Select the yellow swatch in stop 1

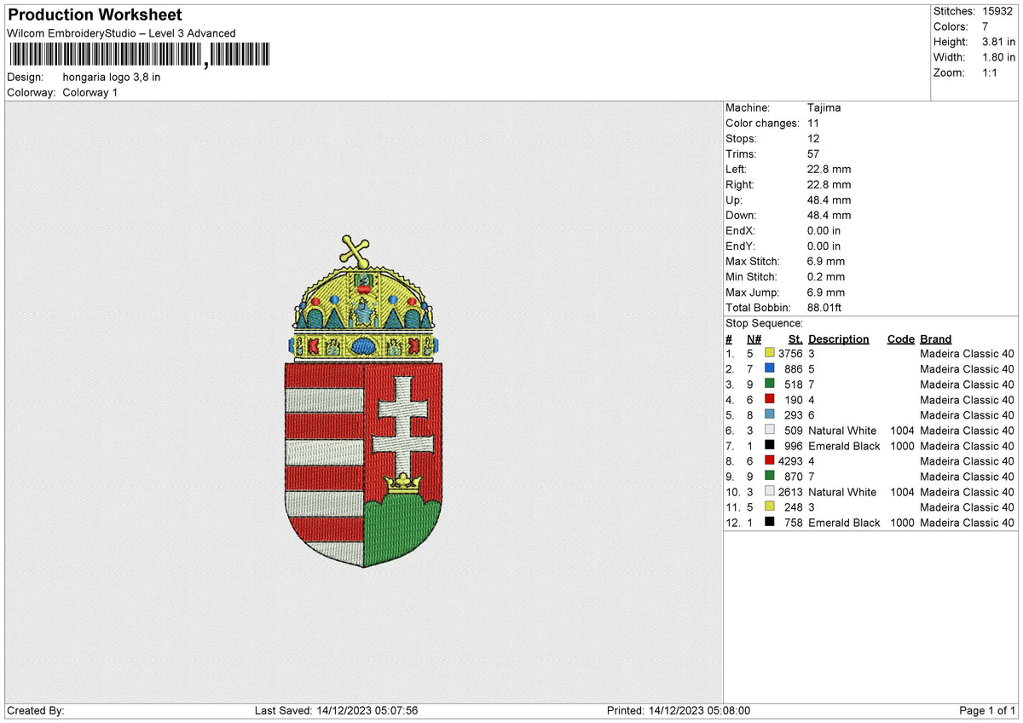pyautogui.click(x=770, y=354)
